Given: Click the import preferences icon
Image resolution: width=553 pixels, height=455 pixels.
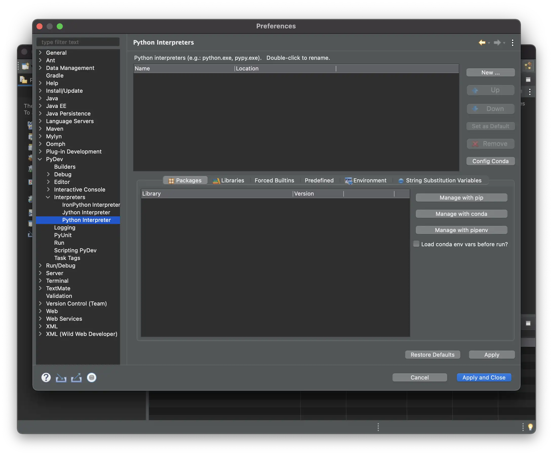Looking at the screenshot, I should click(x=61, y=378).
